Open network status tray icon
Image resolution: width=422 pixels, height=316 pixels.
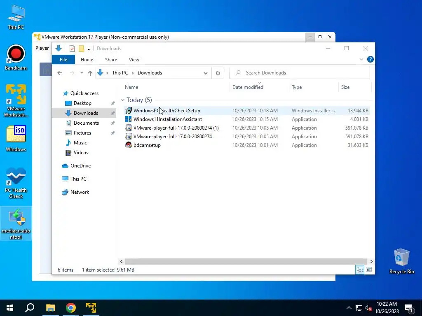pyautogui.click(x=359, y=308)
